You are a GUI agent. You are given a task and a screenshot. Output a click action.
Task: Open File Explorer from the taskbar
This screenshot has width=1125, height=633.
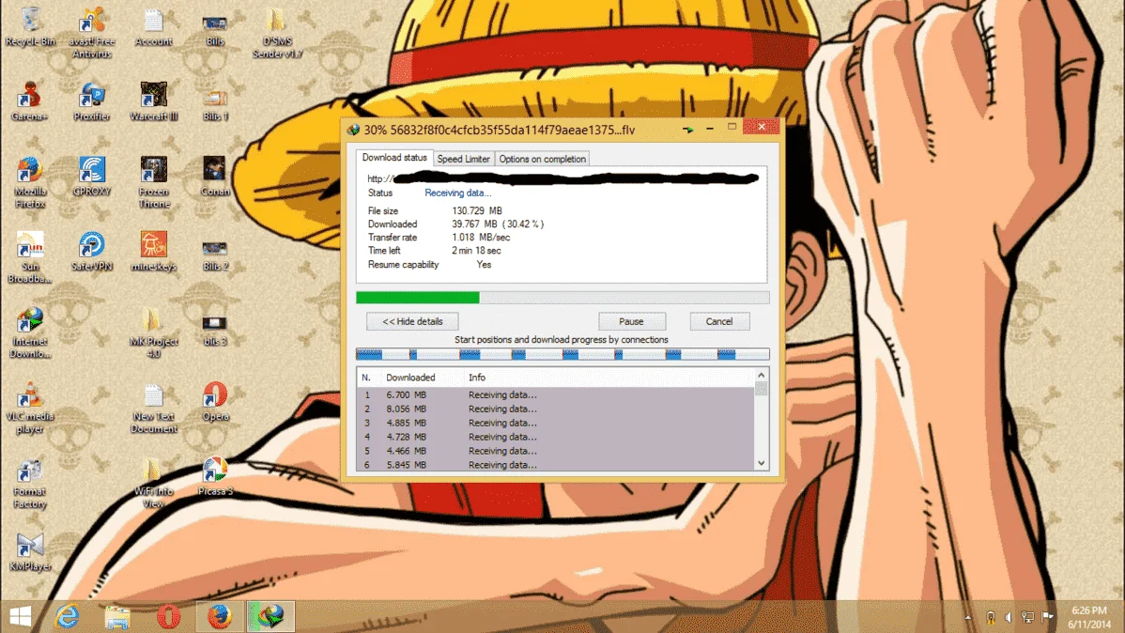click(x=117, y=616)
